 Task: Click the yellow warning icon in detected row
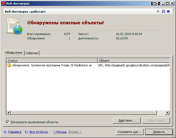point(9,65)
